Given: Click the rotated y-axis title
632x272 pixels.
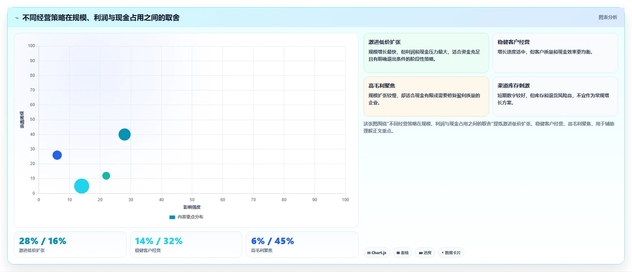Looking at the screenshot, I should pos(22,120).
